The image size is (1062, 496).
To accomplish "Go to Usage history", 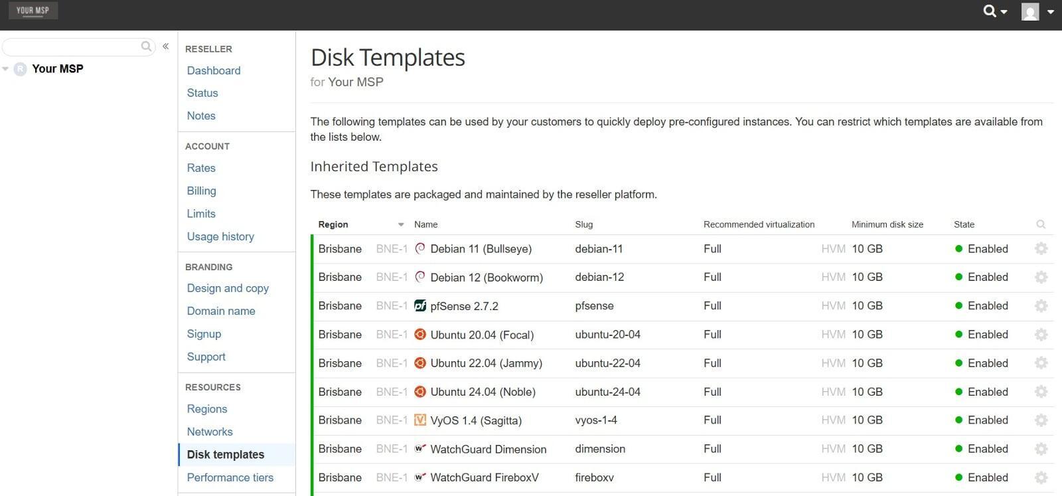I will 220,236.
